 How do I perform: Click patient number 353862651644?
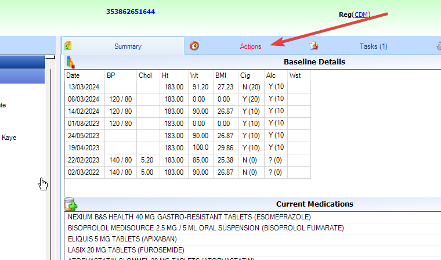point(131,12)
